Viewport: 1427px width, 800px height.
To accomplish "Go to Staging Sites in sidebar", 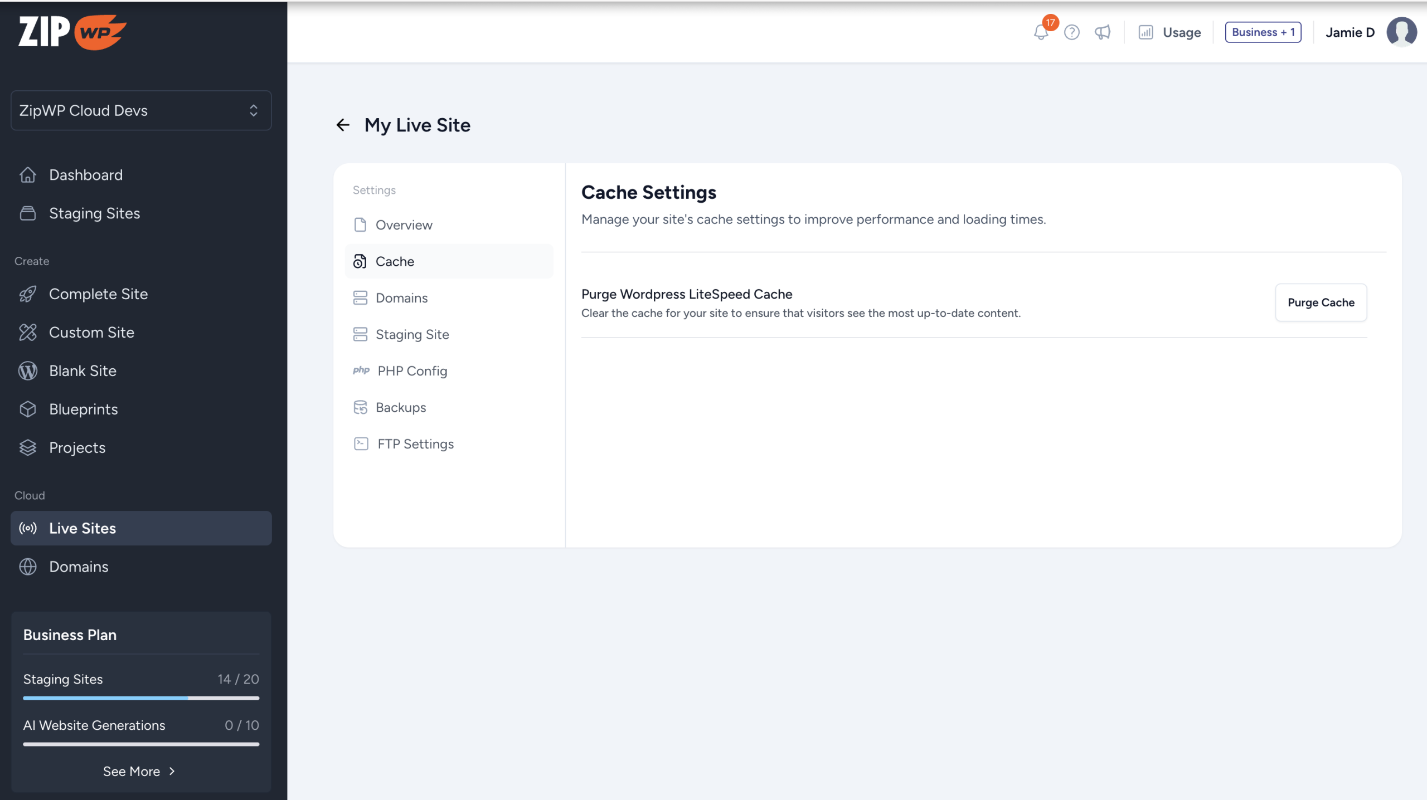I will click(94, 213).
